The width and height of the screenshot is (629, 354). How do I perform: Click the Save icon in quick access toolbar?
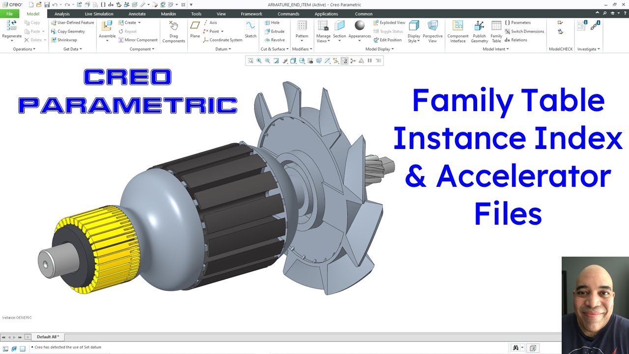click(47, 4)
